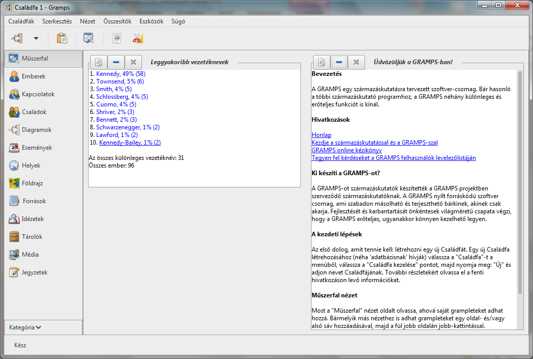
Task: Open the Jegyzetek sidebar view
Action: [x=43, y=272]
